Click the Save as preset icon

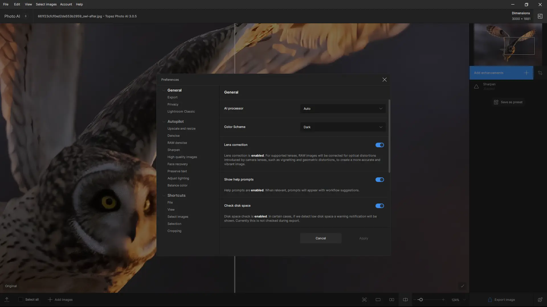[496, 102]
